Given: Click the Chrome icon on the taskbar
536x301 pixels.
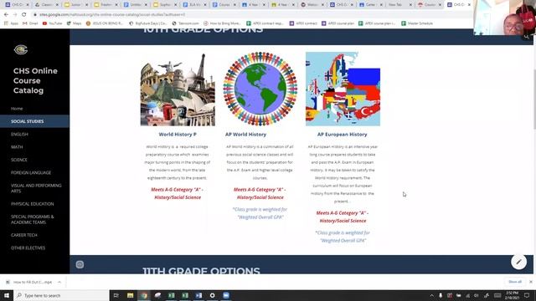Looking at the screenshot, I should [x=144, y=295].
